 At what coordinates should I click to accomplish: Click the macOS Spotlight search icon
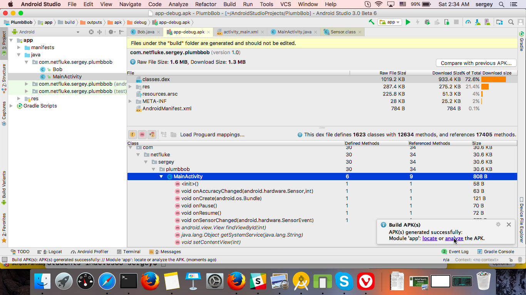click(501, 4)
